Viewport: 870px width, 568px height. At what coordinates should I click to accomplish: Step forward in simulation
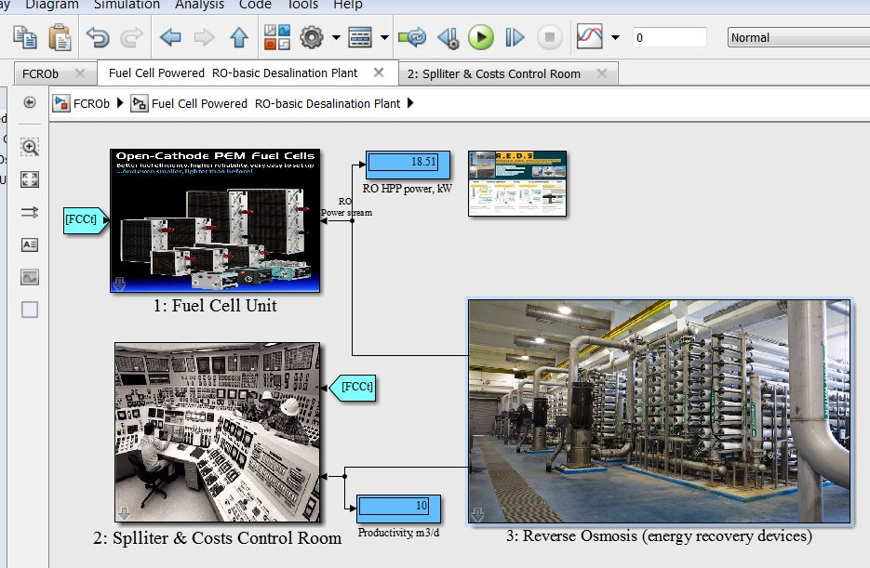point(515,38)
